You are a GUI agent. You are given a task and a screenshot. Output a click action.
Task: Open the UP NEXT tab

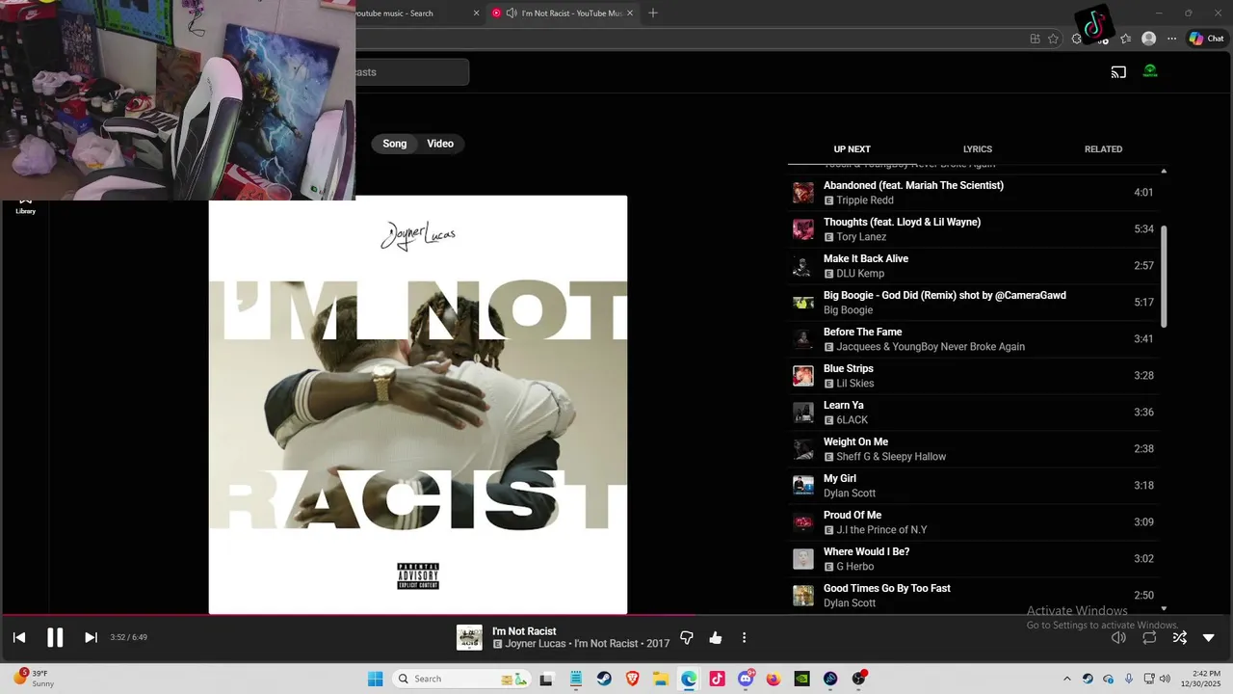[x=852, y=149]
